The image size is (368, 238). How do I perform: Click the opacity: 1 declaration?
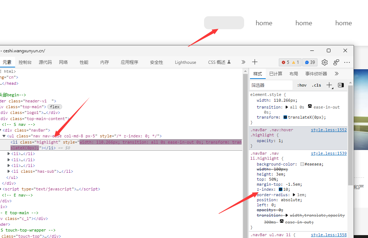(x=270, y=141)
